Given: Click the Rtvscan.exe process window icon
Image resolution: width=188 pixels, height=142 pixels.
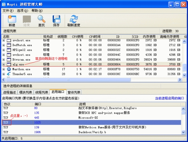Looking at the screenshot, I should (9, 59).
